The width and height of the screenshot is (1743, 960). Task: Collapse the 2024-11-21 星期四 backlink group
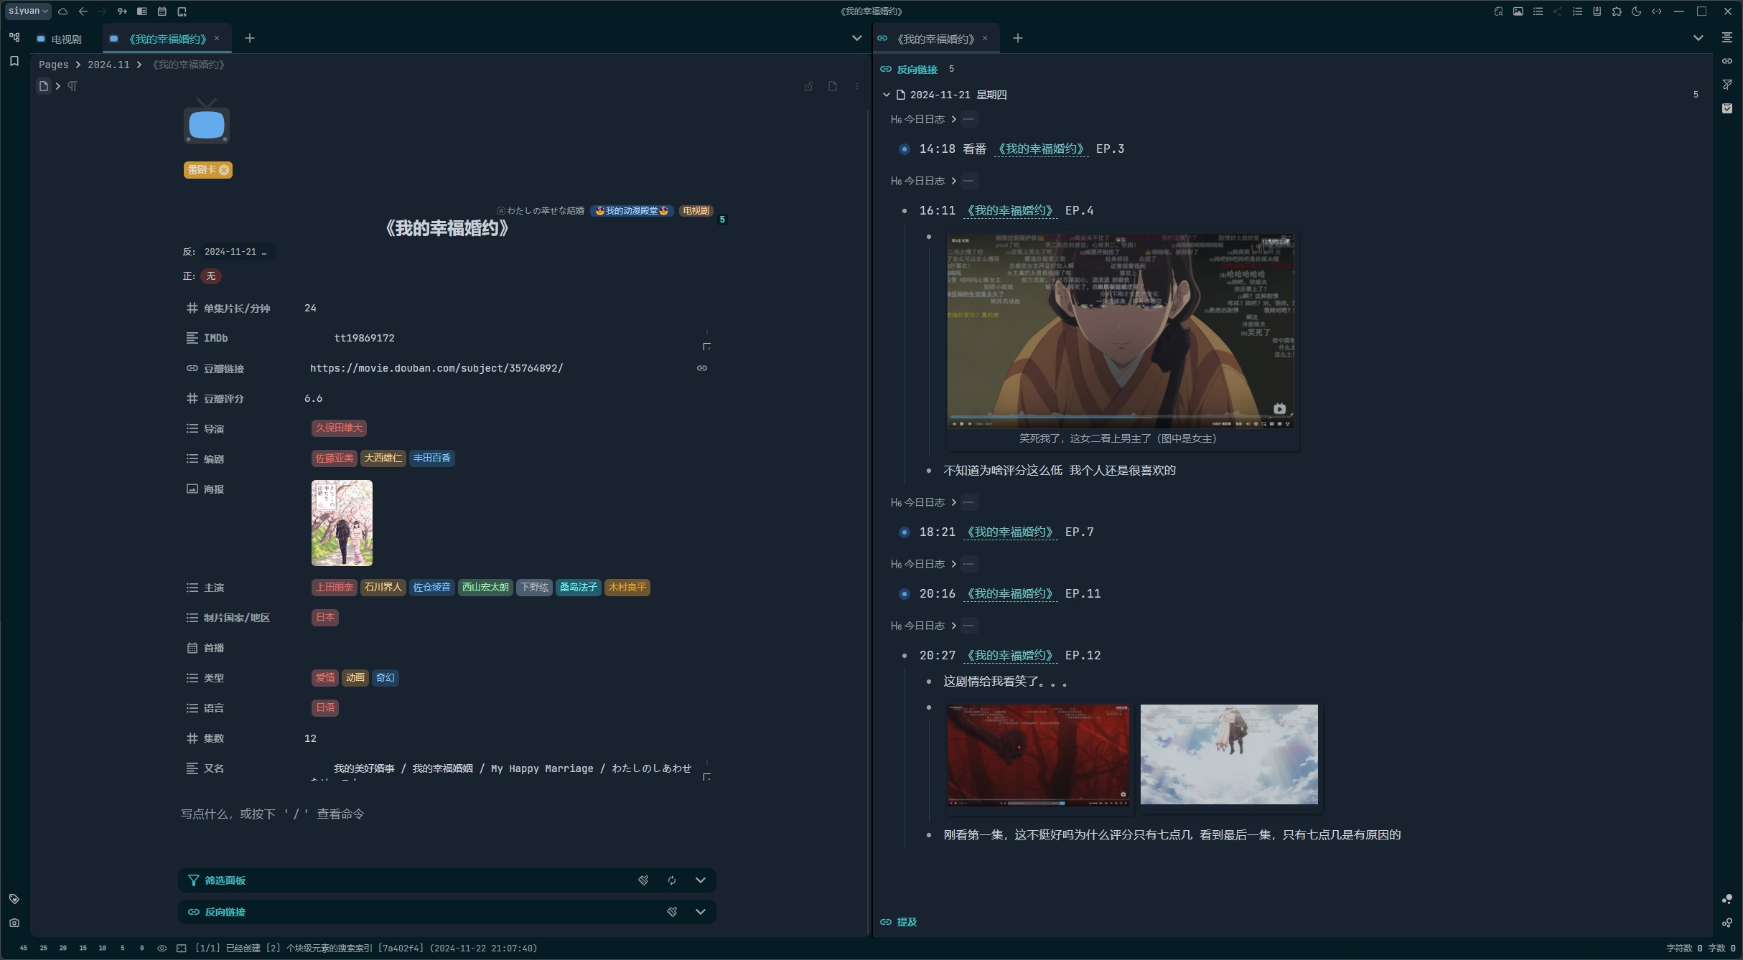[886, 94]
